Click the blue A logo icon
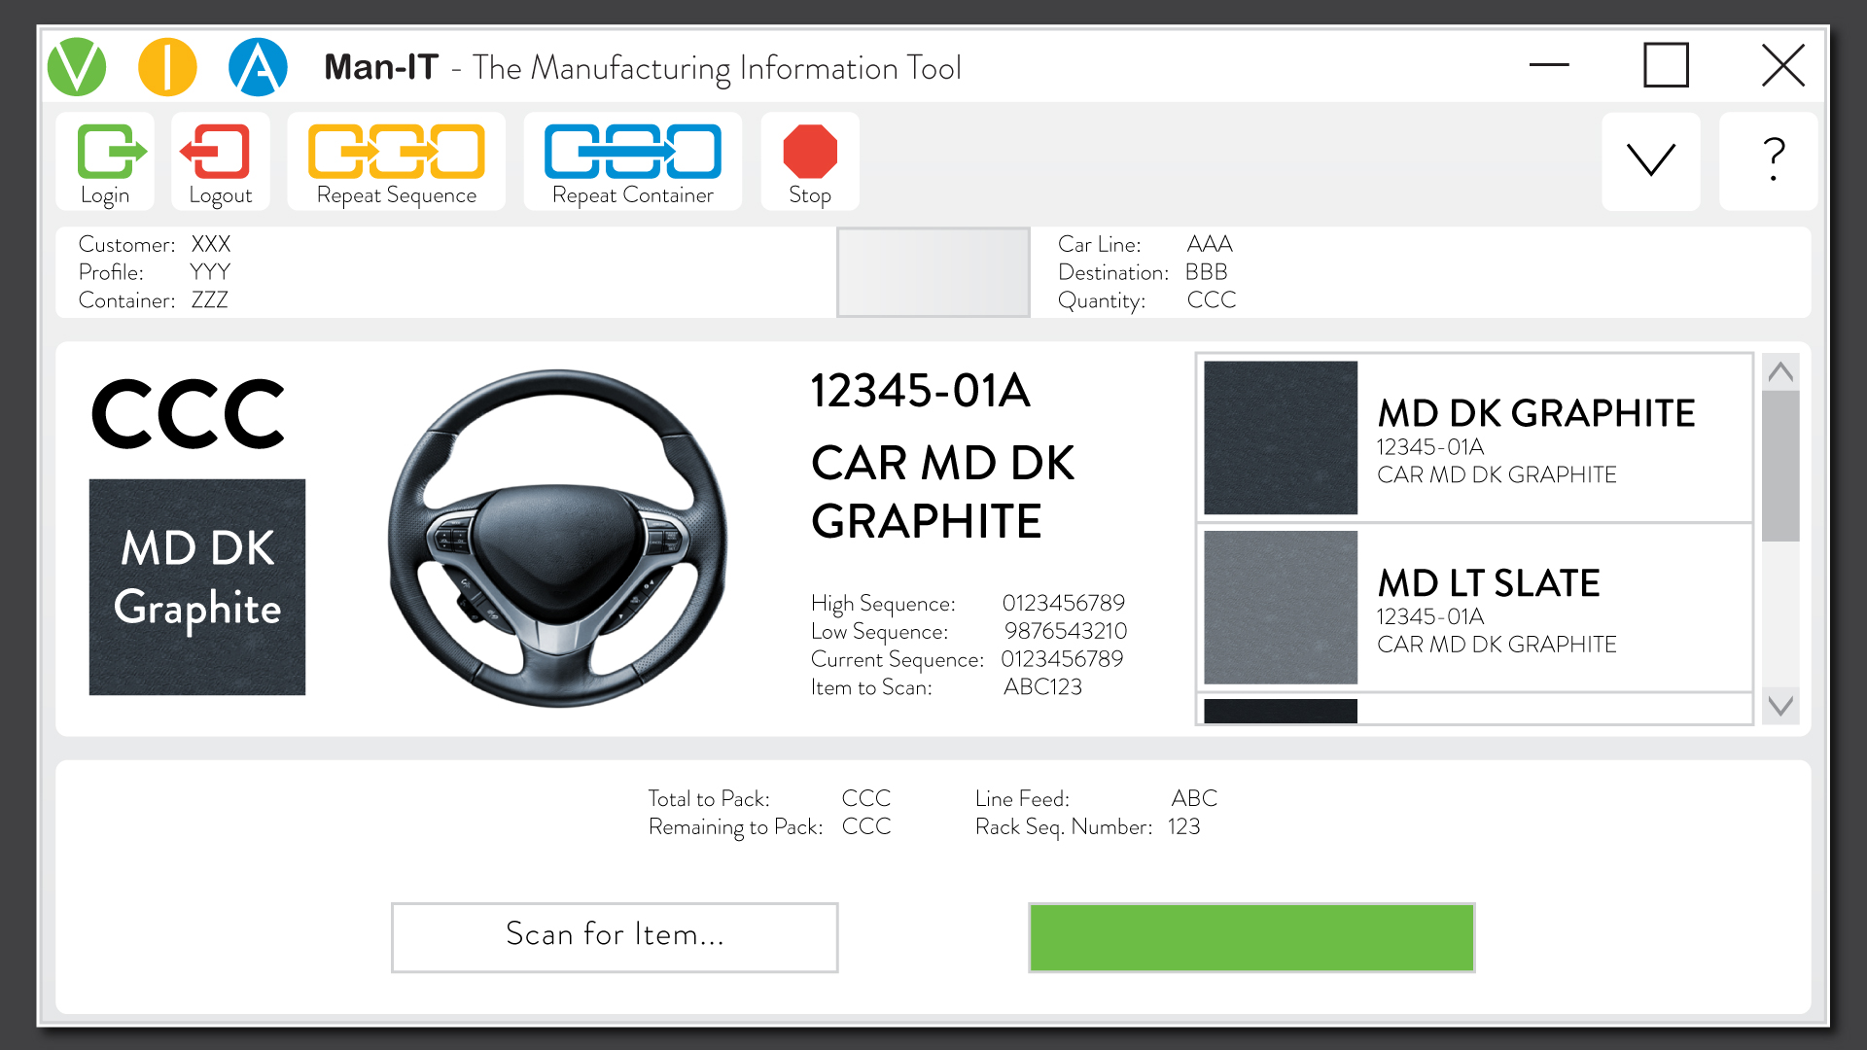1867x1050 pixels. (258, 67)
